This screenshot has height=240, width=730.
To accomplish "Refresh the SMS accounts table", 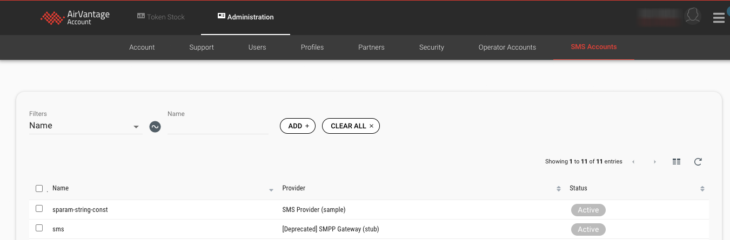I will [x=698, y=162].
